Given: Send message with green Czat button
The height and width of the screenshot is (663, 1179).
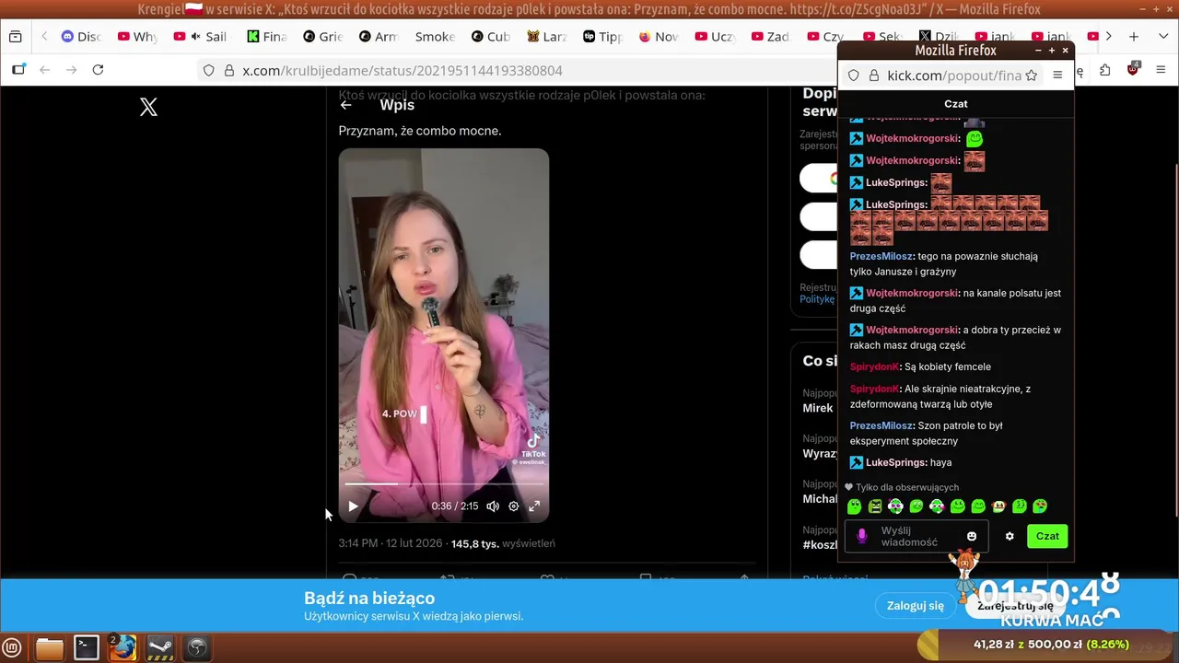Looking at the screenshot, I should [x=1047, y=536].
